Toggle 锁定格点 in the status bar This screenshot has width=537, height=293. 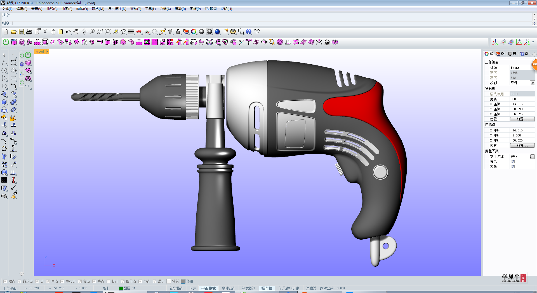point(176,288)
